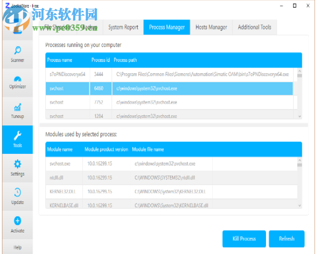The height and width of the screenshot is (254, 316).
Task: Switch to the Process Manager tab
Action: (x=167, y=27)
